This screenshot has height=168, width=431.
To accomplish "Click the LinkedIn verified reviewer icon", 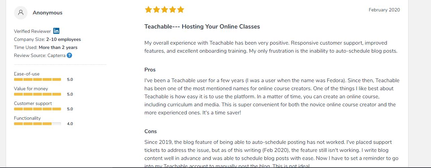I will (56, 31).
